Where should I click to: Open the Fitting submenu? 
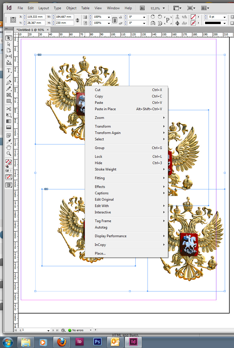coord(126,178)
